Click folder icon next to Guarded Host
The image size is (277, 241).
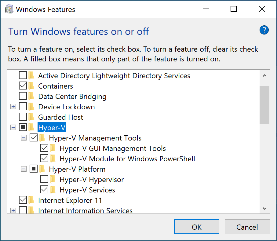pos(31,117)
